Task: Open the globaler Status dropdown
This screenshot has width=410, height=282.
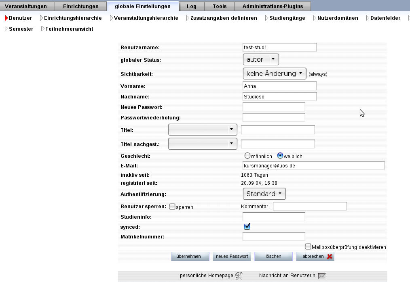Action: [261, 60]
